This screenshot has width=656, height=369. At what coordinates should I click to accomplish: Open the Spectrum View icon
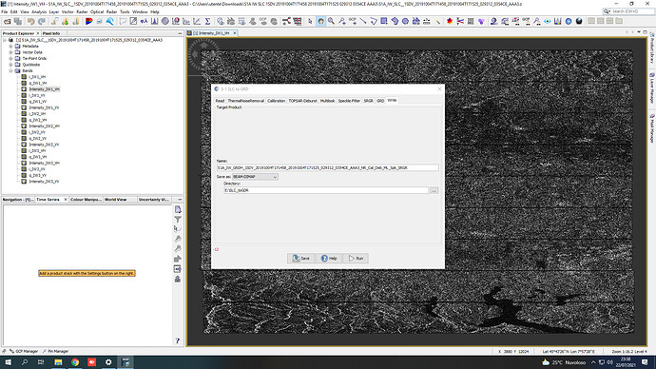pyautogui.click(x=558, y=21)
